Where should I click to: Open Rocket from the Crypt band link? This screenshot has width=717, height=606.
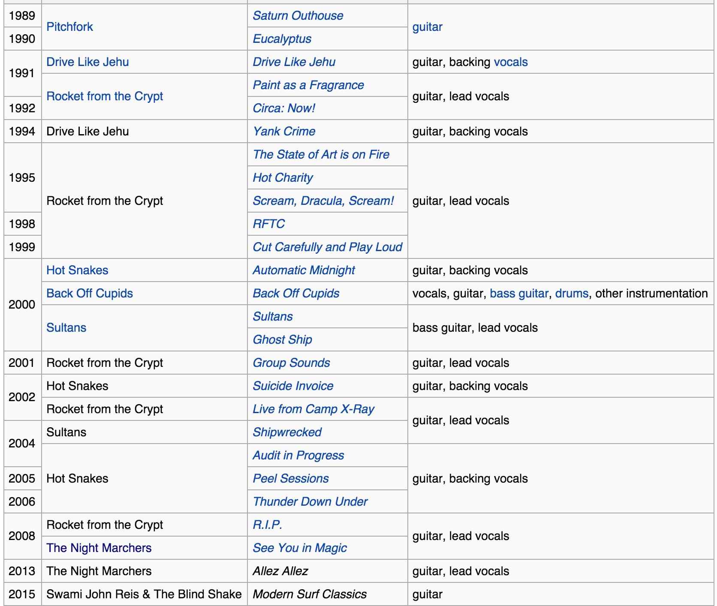pyautogui.click(x=105, y=96)
